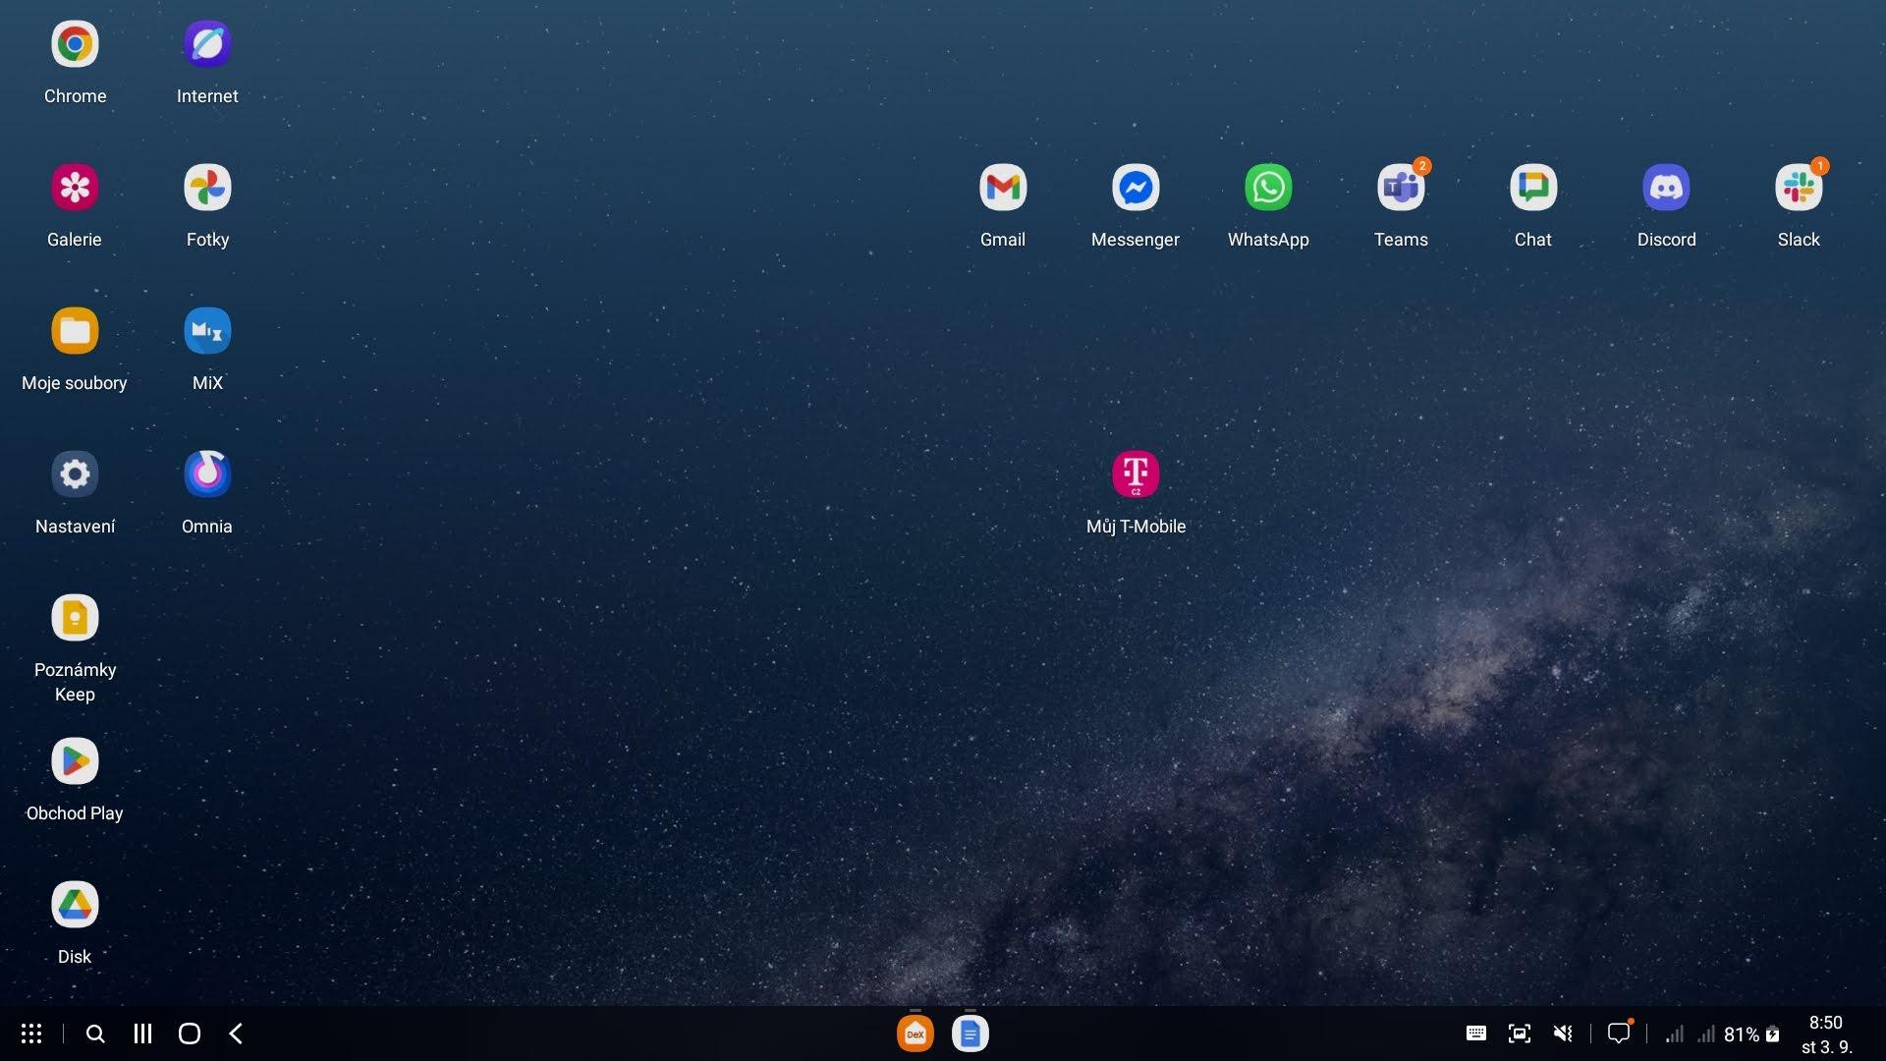Launch the Omnia app

tap(207, 475)
